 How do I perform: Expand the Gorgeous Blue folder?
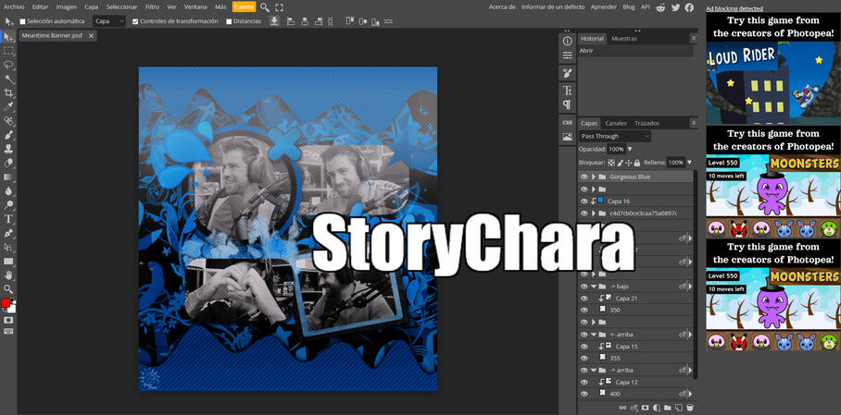(x=594, y=177)
